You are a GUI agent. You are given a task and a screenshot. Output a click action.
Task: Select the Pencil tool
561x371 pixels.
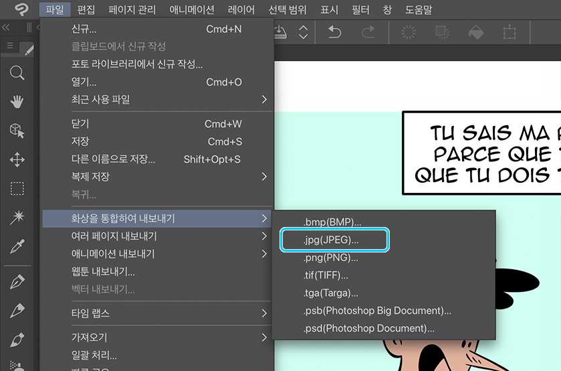click(x=17, y=311)
